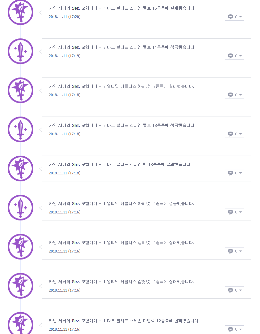This screenshot has height=334, width=260.
Task: Expand comments on the 17:20 belt failure post
Action: (x=234, y=17)
